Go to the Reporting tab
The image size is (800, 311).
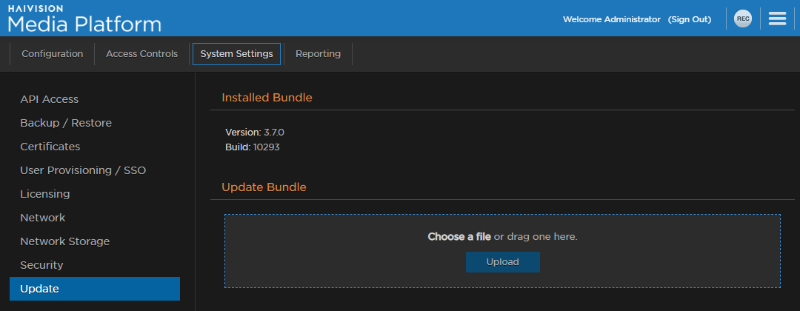coord(318,54)
